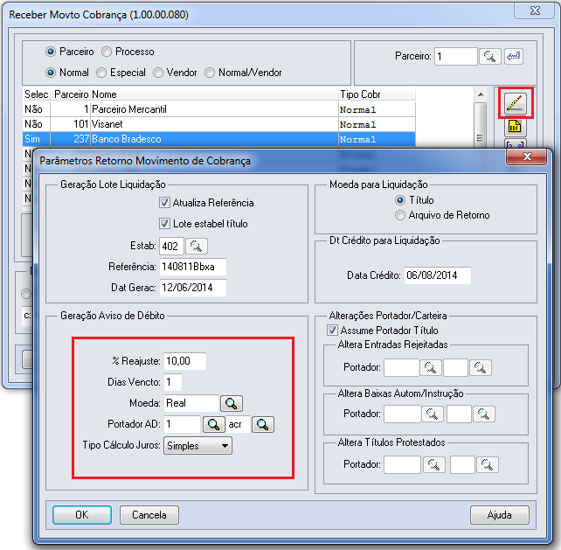Open the Tipo Cálculo Juros dropdown

(x=197, y=446)
